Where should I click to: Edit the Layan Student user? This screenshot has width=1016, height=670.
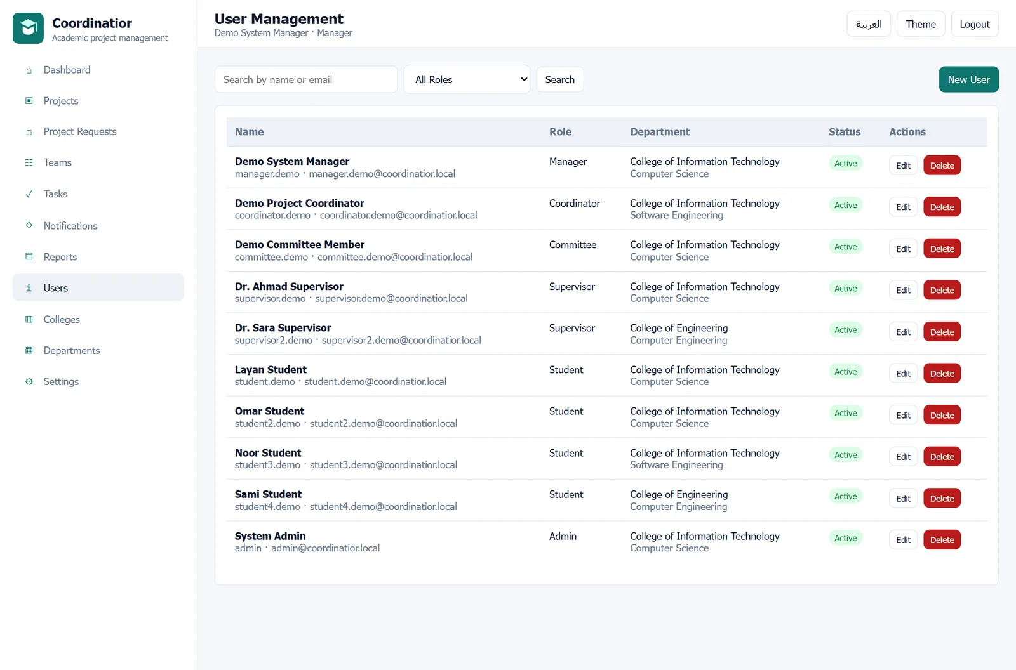(x=903, y=374)
